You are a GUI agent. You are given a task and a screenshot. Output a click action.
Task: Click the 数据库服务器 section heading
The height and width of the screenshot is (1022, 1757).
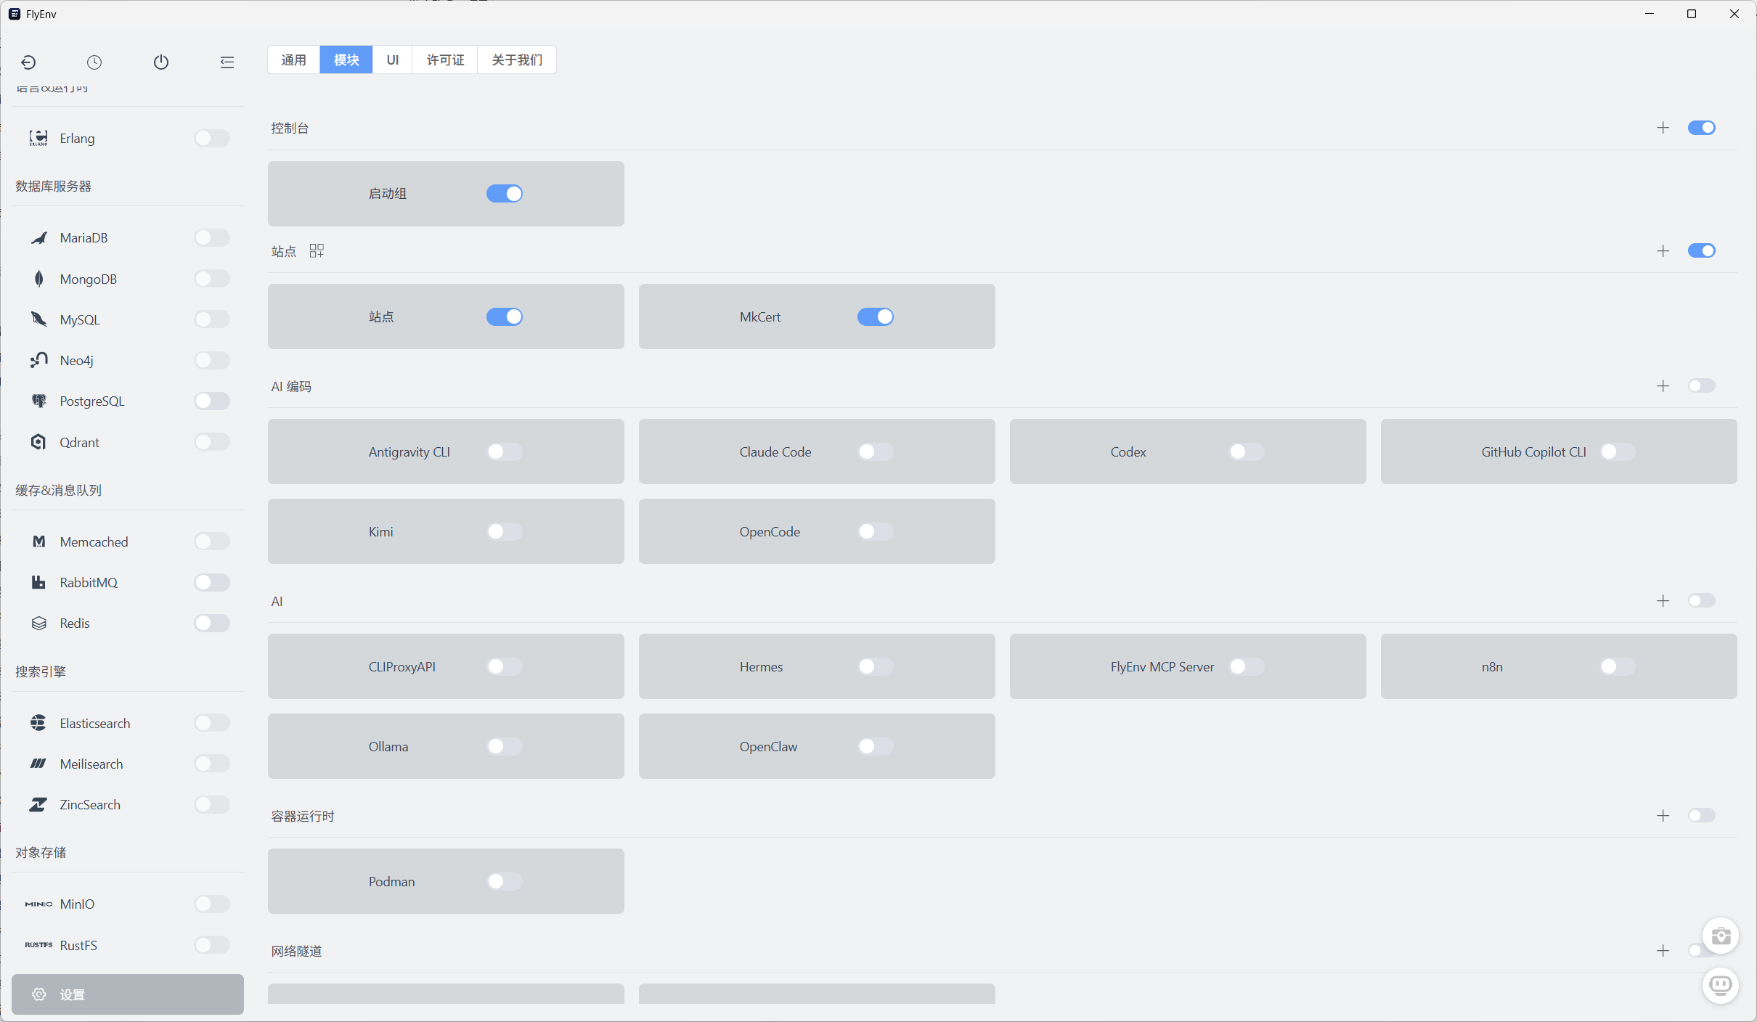(x=54, y=187)
